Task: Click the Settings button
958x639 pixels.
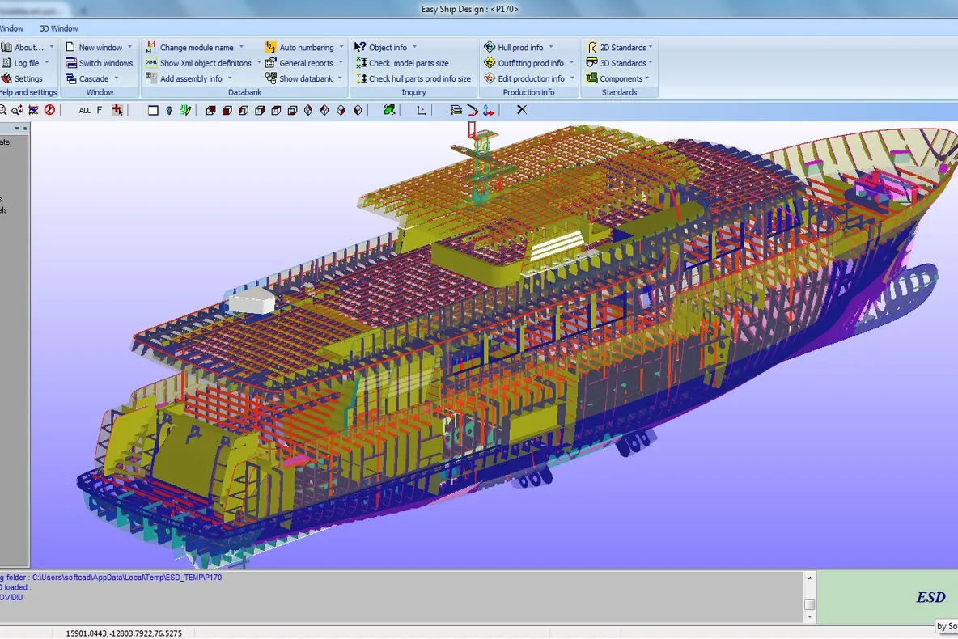Action: tap(22, 78)
